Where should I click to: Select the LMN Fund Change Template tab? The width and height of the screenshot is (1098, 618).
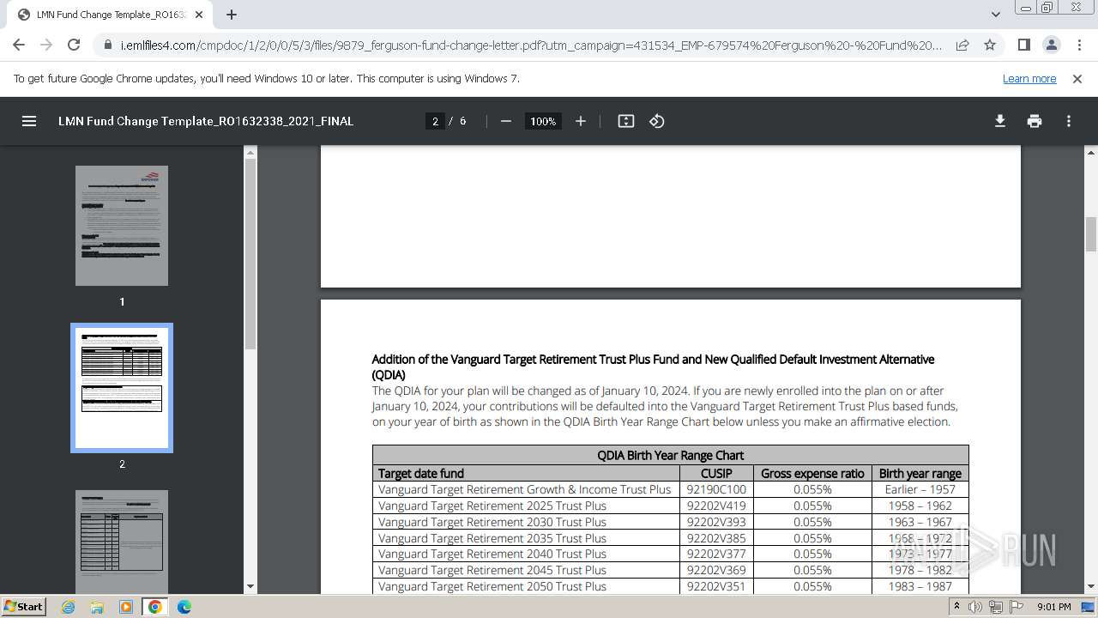click(x=112, y=15)
